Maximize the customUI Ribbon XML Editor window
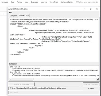101x96 pixels. point(91,9)
